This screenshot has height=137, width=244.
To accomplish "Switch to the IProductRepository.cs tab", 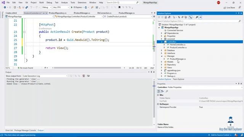I will coord(58,13).
